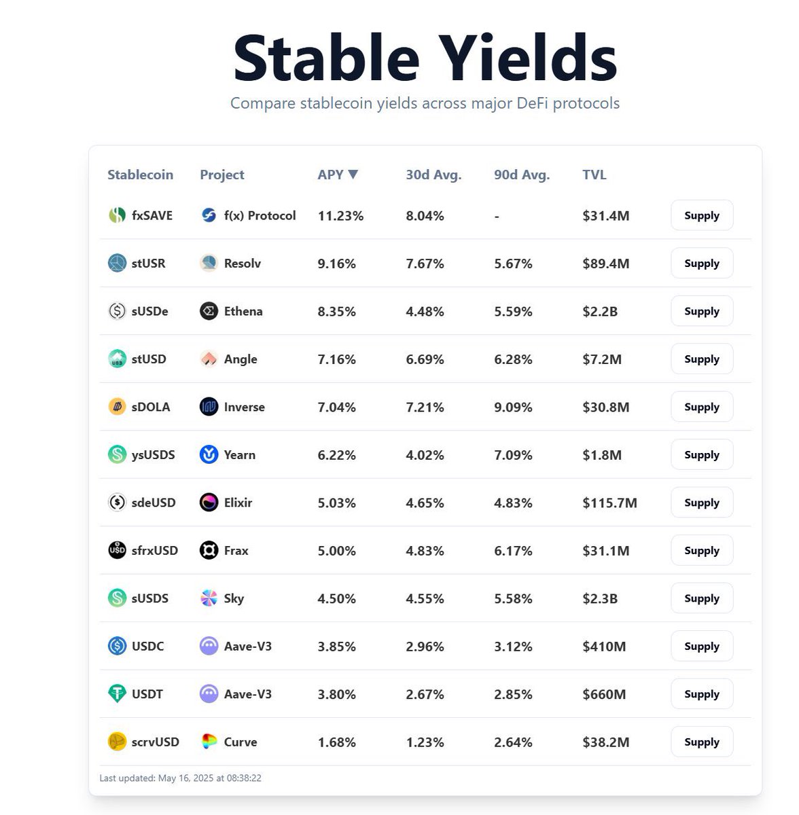This screenshot has height=815, width=799.
Task: Click the Ethena project logo
Action: click(x=209, y=311)
